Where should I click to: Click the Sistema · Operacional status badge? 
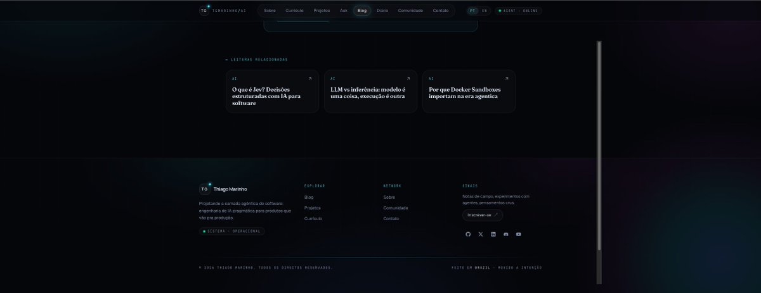231,231
